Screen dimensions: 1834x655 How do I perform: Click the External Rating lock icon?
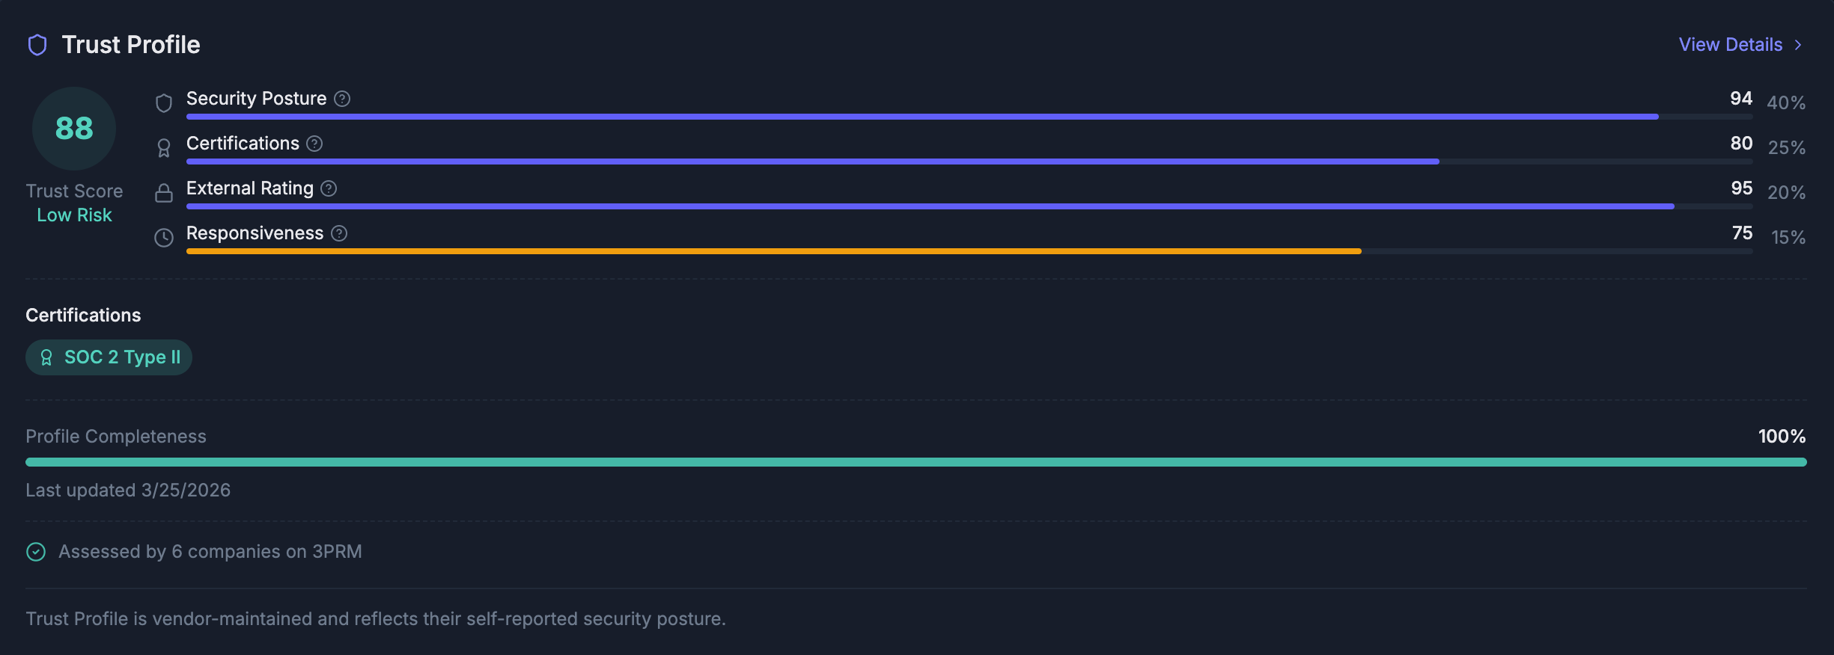tap(163, 193)
